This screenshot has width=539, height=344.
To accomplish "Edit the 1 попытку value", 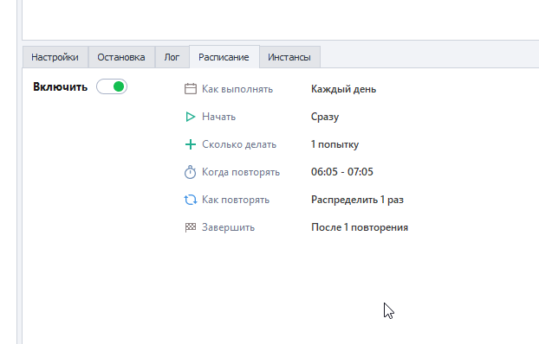I will [x=334, y=144].
